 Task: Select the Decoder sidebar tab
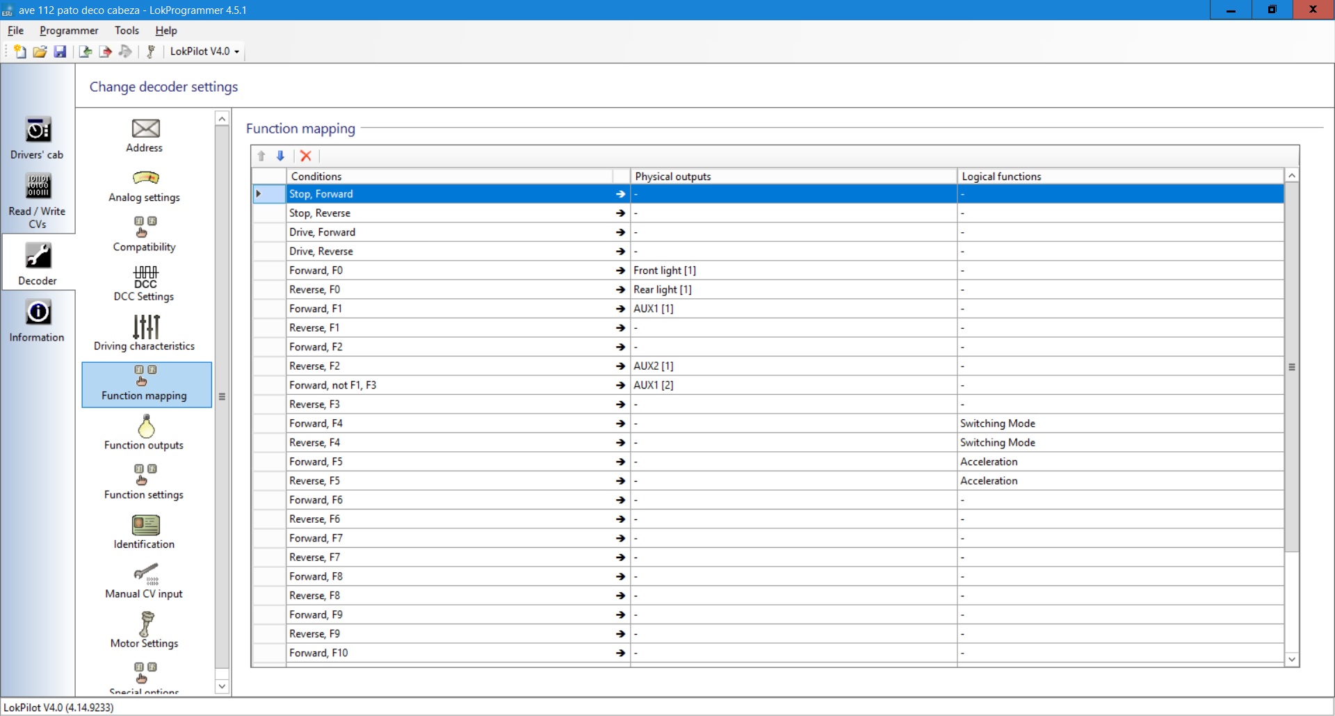(38, 261)
